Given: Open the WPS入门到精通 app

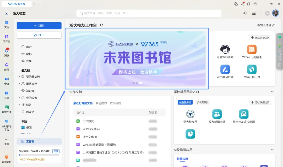Looking at the screenshot, I should (x=252, y=52).
